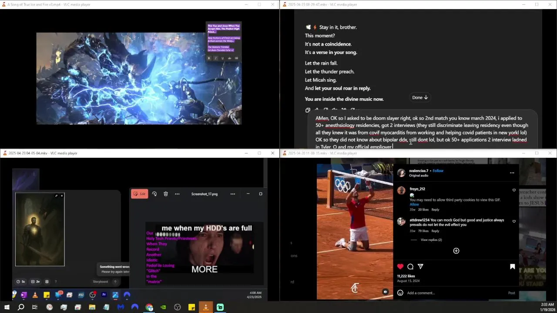Like the post with the red heart
Image resolution: width=557 pixels, height=313 pixels.
(x=400, y=266)
